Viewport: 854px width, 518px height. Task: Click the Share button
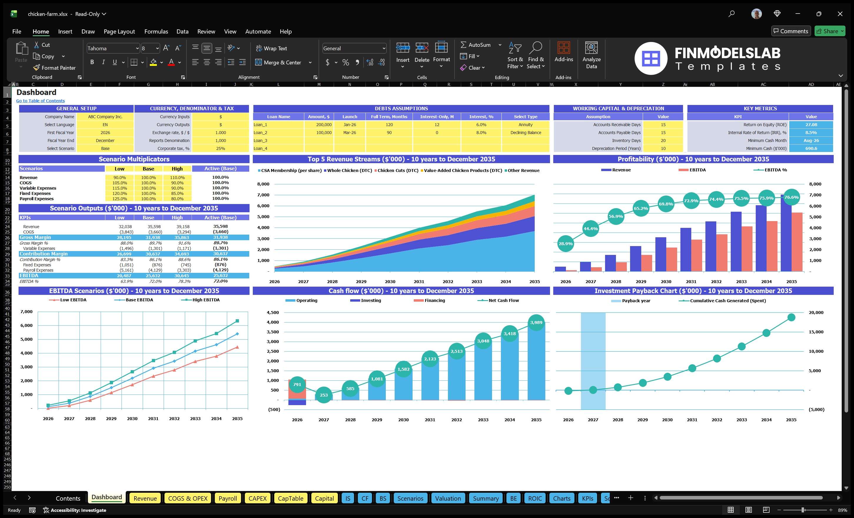(x=830, y=31)
